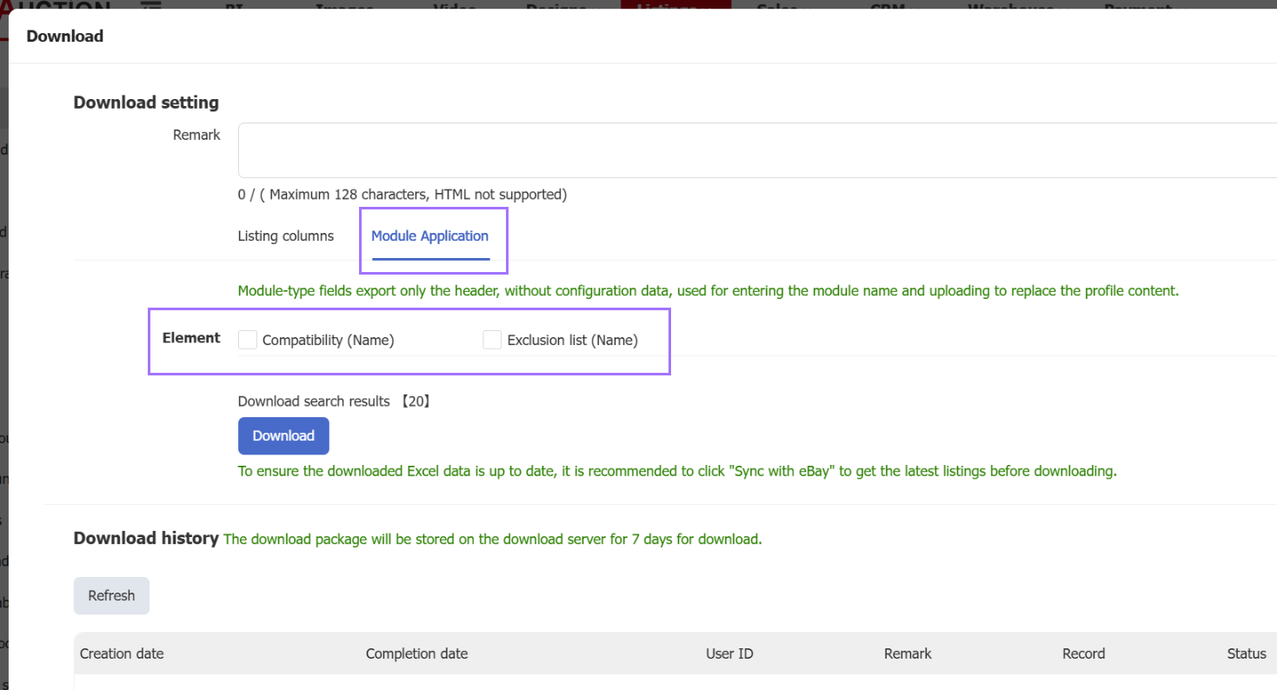Select the Module Application tab
The width and height of the screenshot is (1277, 690).
point(430,236)
